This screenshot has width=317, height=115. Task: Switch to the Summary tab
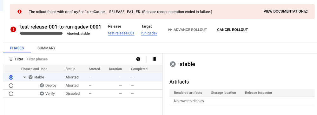click(46, 48)
